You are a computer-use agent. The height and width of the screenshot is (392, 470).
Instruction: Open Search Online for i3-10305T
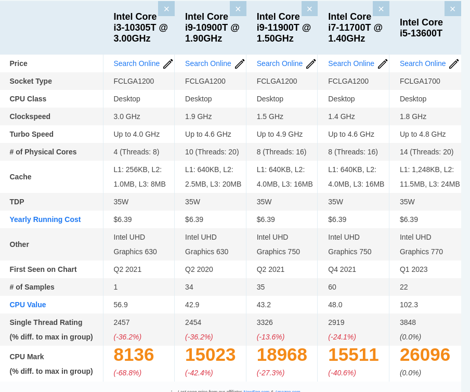[x=136, y=63]
